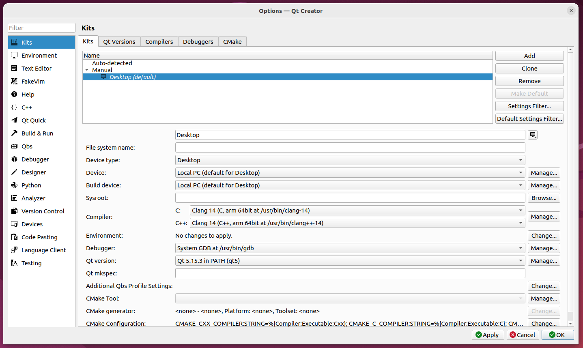Click the Desktop kit monitor icon in list
The width and height of the screenshot is (583, 348).
point(103,77)
